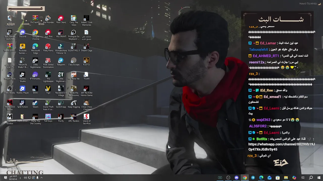Open Microsoft Store taskbar icon
The height and width of the screenshot is (181, 323).
(x=278, y=178)
